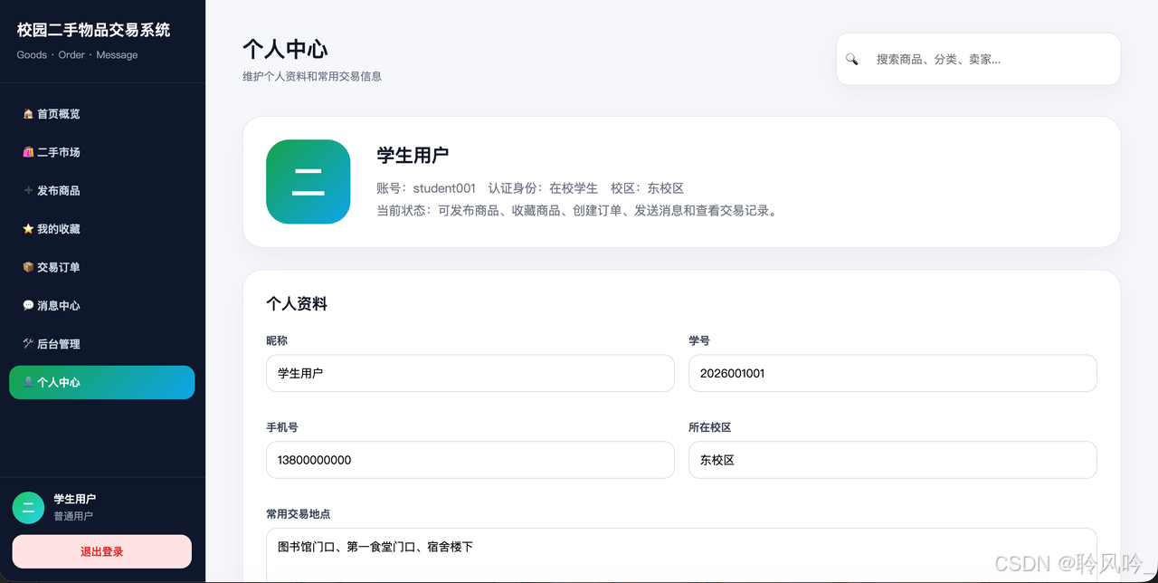Click the magnifier icon in search box

[x=851, y=59]
